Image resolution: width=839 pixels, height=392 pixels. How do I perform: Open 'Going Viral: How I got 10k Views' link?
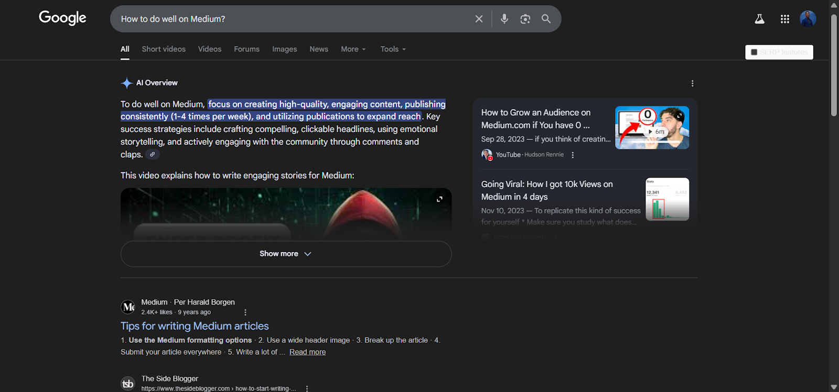click(x=547, y=190)
